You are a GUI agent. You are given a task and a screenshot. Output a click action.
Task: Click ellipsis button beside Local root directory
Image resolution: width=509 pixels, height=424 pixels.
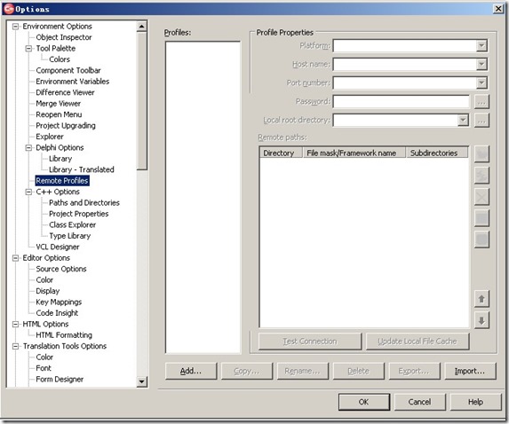click(481, 121)
